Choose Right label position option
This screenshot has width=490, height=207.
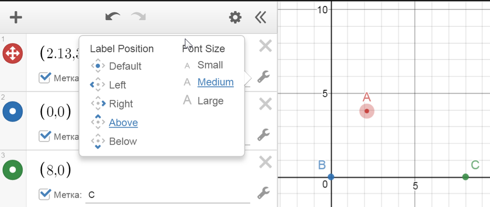(x=121, y=104)
